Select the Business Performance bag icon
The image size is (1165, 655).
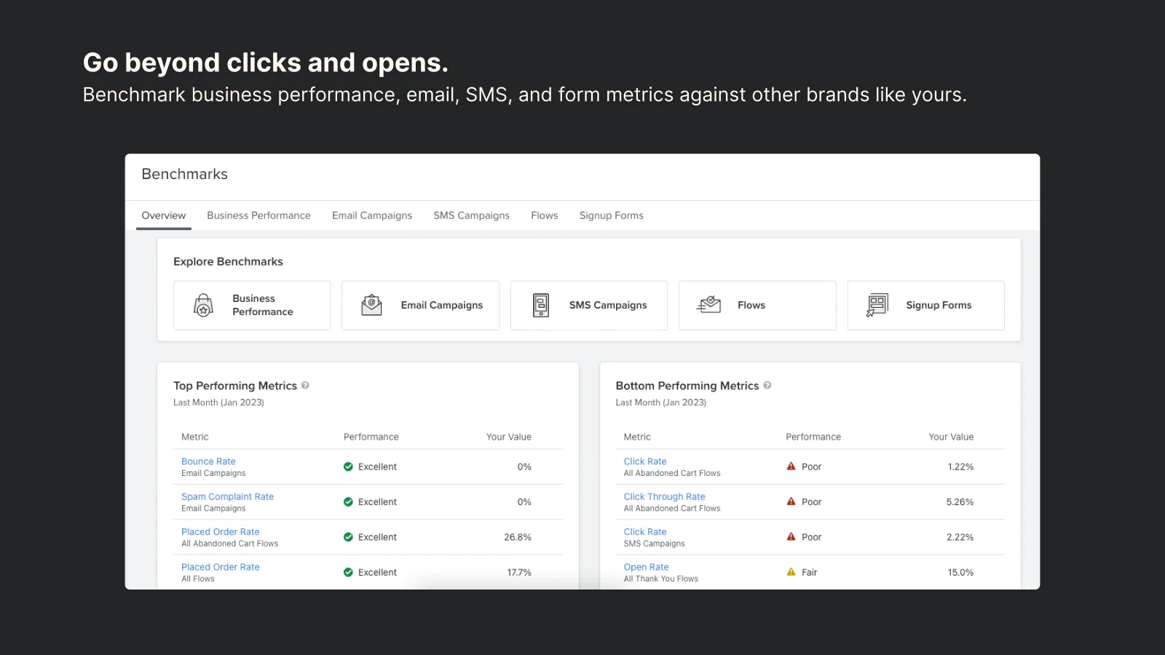[x=202, y=305]
